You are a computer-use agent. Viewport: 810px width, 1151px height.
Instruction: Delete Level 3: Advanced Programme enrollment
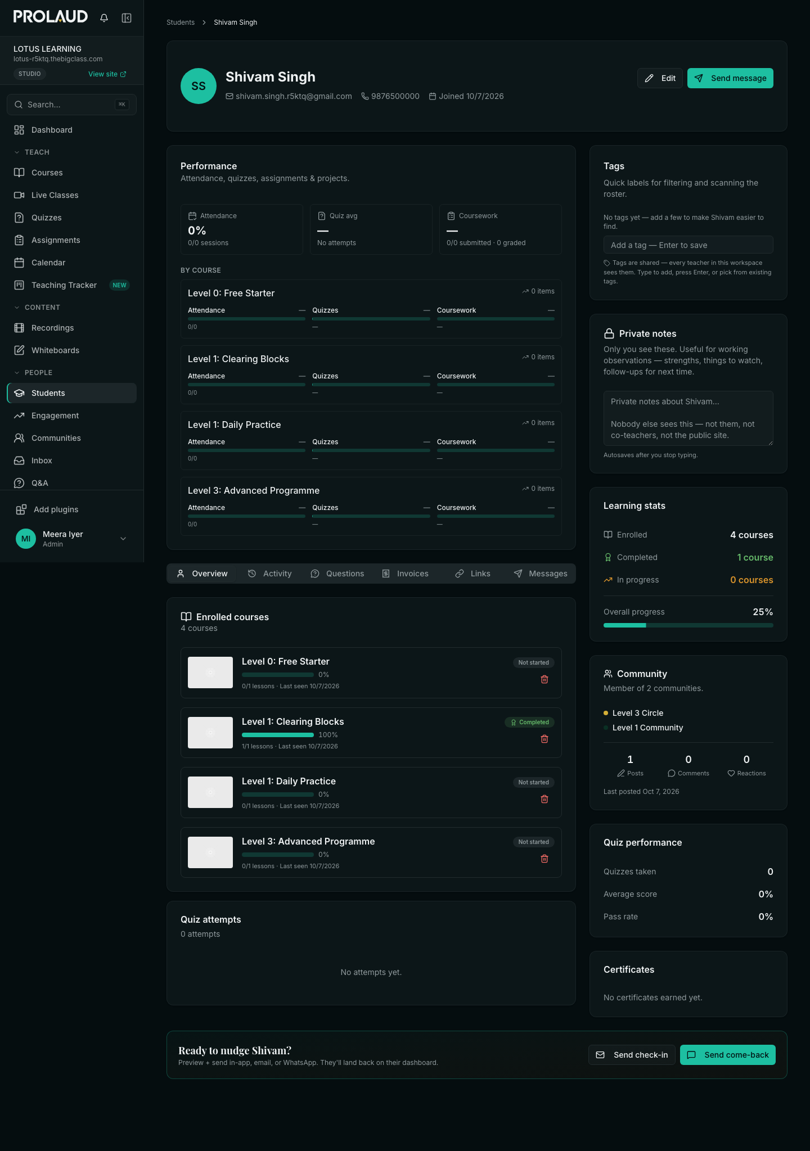coord(544,859)
